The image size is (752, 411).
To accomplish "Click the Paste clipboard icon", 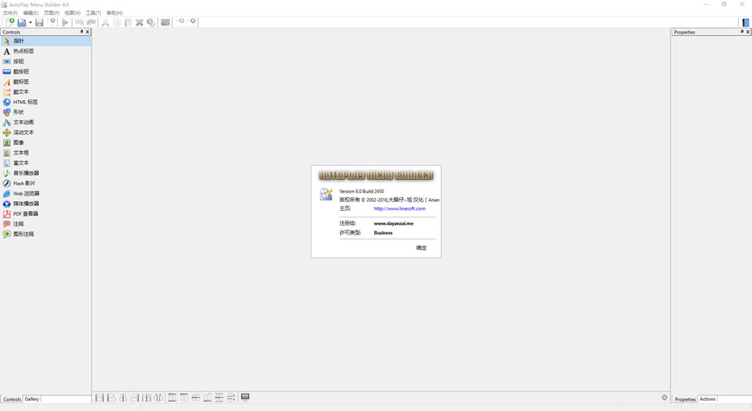I will click(128, 22).
